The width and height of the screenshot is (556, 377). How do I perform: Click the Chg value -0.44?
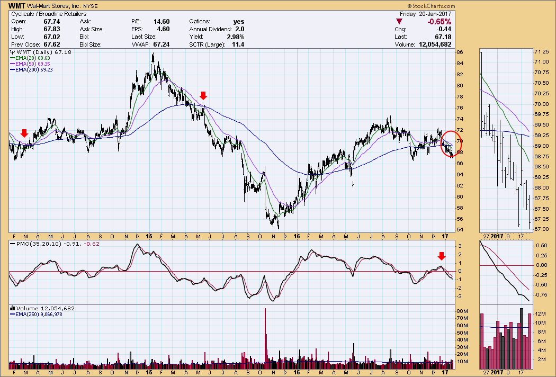[444, 29]
